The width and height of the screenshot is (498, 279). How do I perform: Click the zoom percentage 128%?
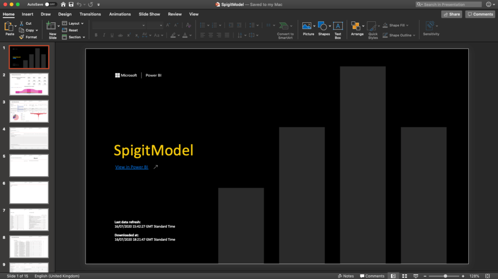tap(474, 276)
